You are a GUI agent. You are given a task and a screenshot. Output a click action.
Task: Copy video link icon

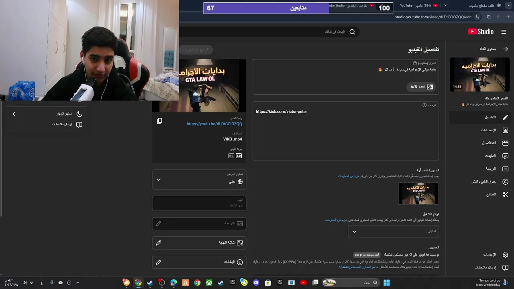[x=159, y=121]
